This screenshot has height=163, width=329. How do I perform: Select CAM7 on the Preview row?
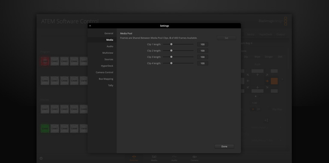click(x=55, y=128)
